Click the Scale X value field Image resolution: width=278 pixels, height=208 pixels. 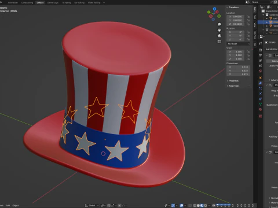tap(236, 51)
